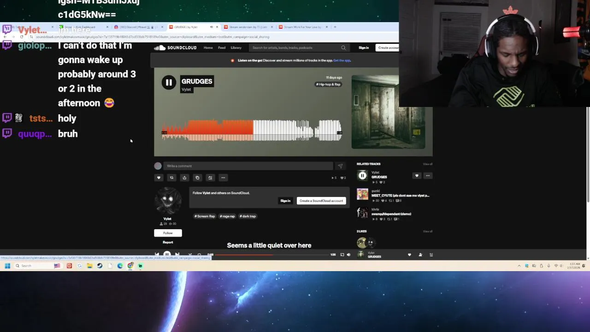Image resolution: width=590 pixels, height=332 pixels.
Task: Like the track with the heart button under the comment box
Action: click(159, 178)
